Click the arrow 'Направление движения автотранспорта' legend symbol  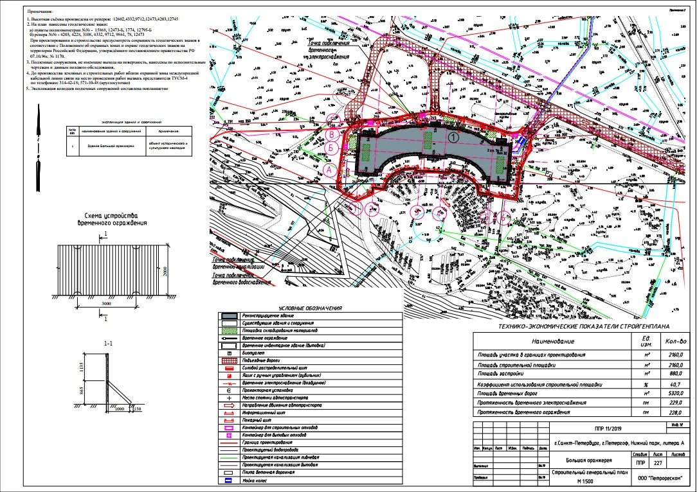229,405
